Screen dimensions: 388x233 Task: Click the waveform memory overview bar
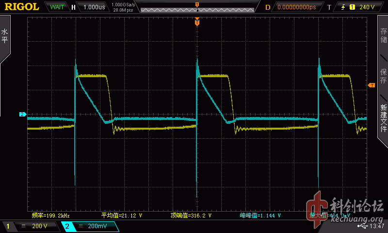[197, 9]
